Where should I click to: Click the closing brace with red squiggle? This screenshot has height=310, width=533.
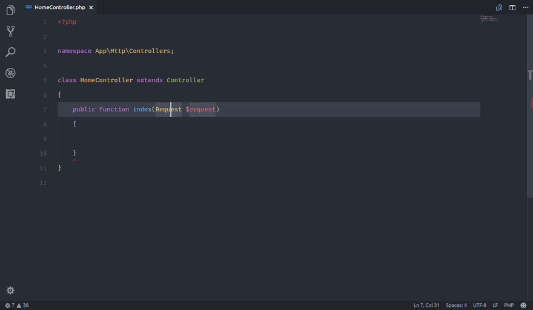[x=74, y=154]
